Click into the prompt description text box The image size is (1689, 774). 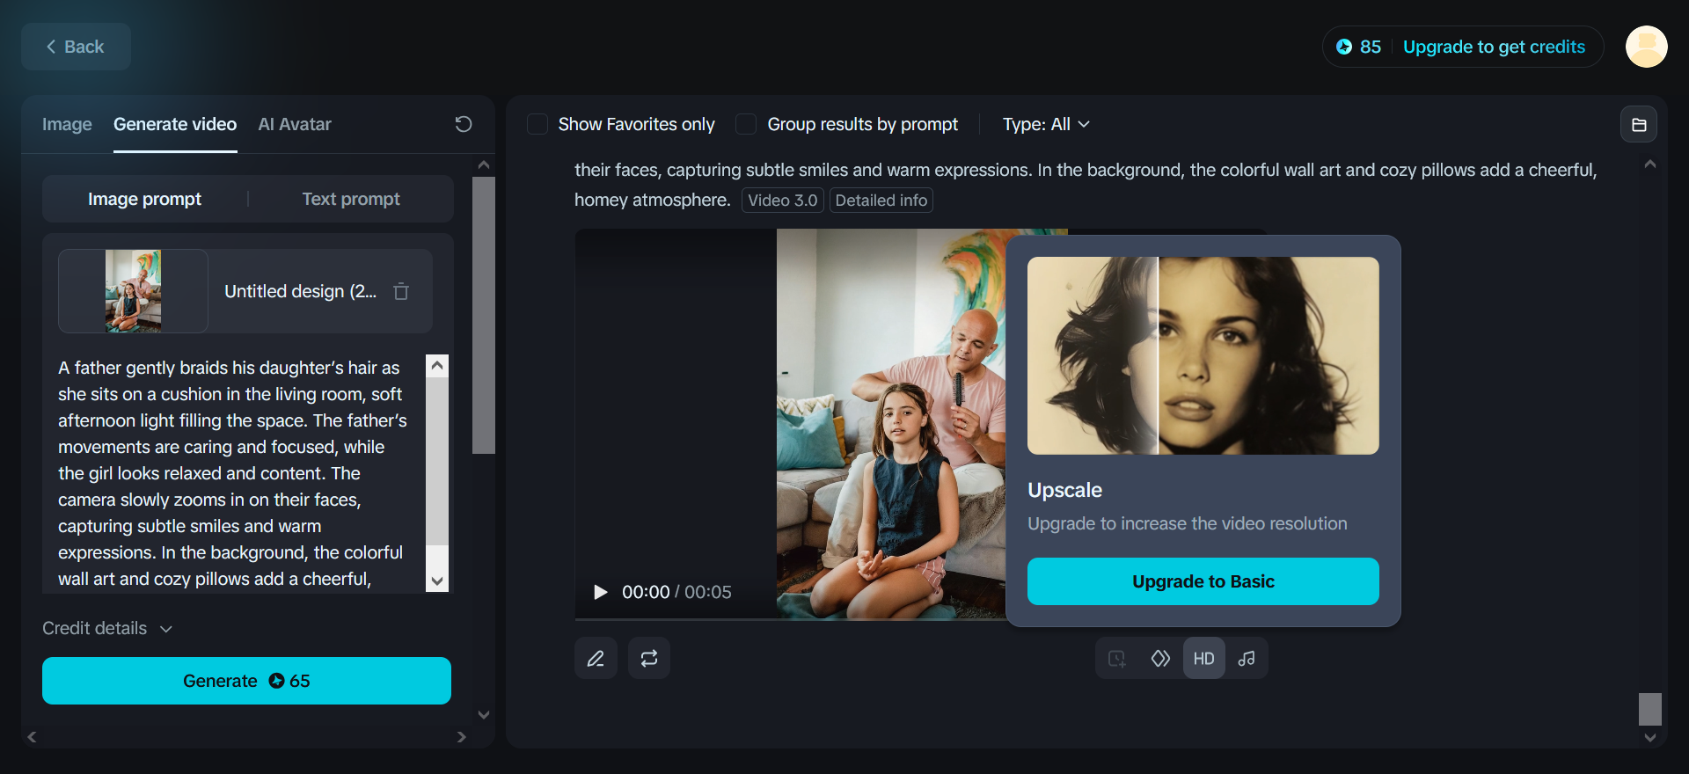[233, 473]
